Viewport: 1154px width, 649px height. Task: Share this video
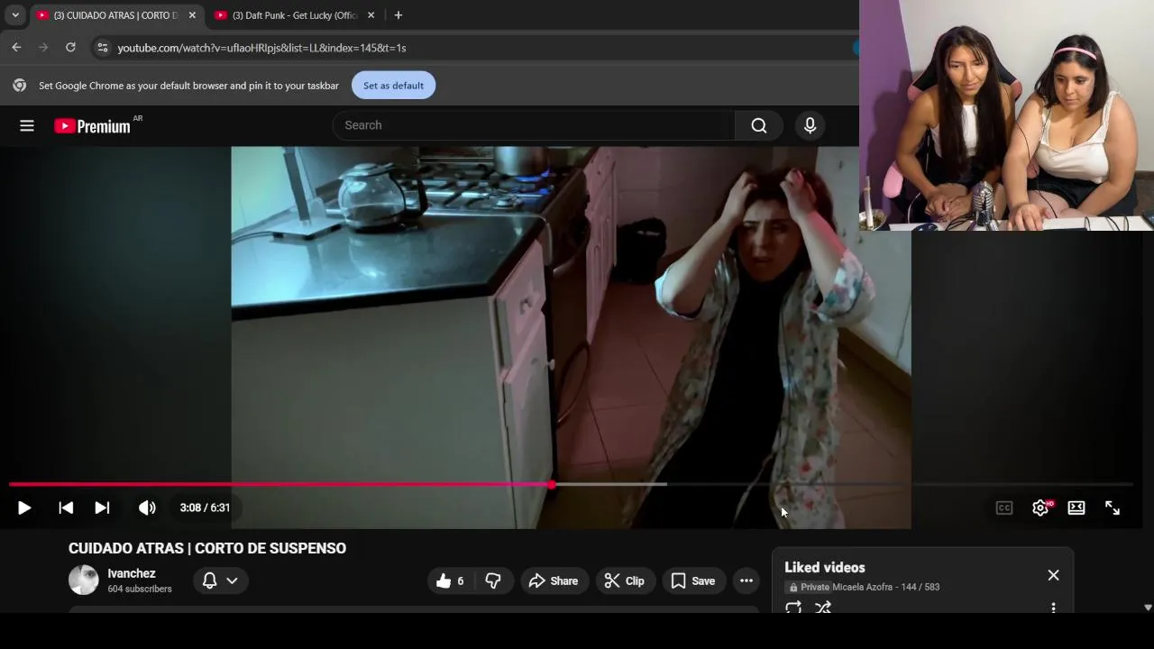coord(554,581)
